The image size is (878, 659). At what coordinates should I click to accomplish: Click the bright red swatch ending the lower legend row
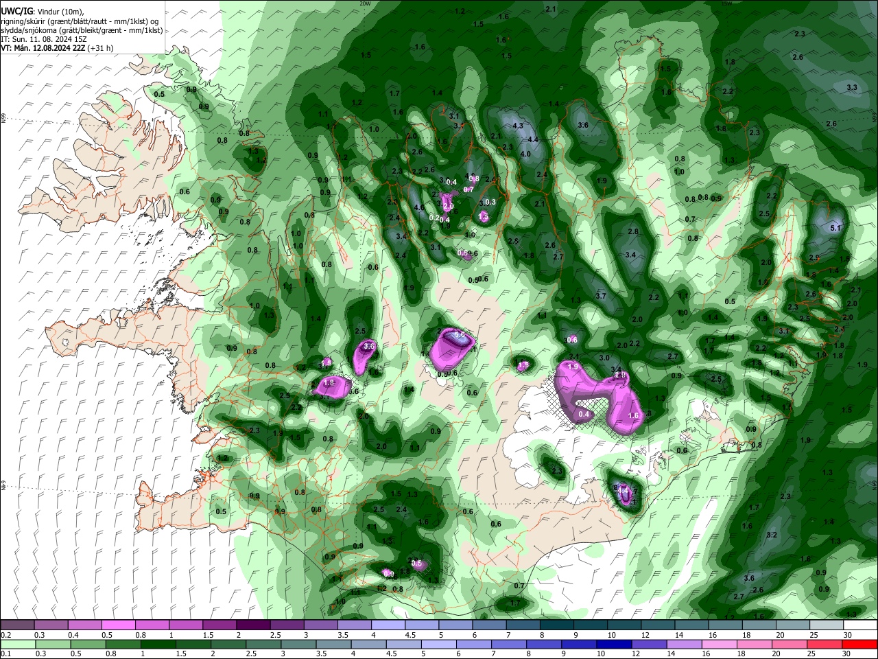(859, 644)
